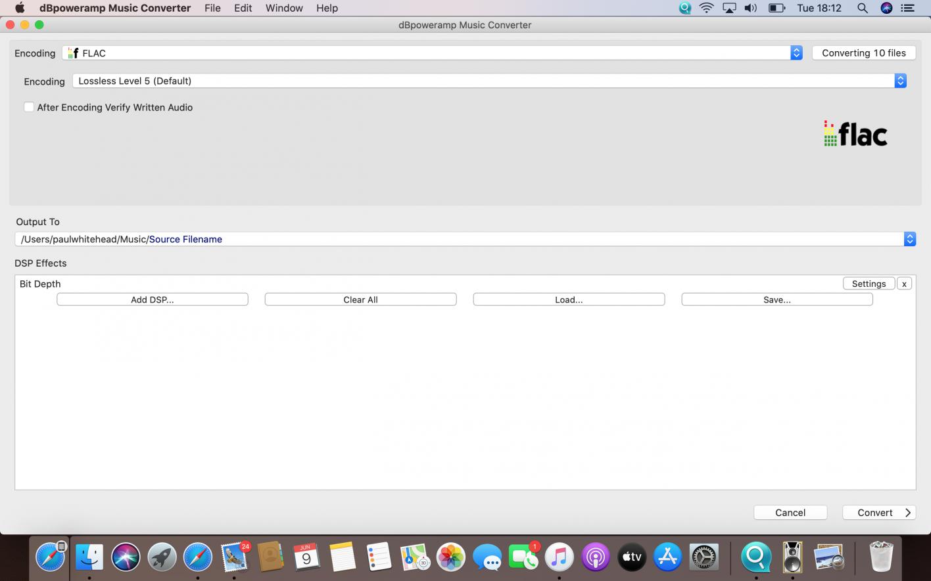Open the File menu
The width and height of the screenshot is (931, 581).
[x=212, y=8]
